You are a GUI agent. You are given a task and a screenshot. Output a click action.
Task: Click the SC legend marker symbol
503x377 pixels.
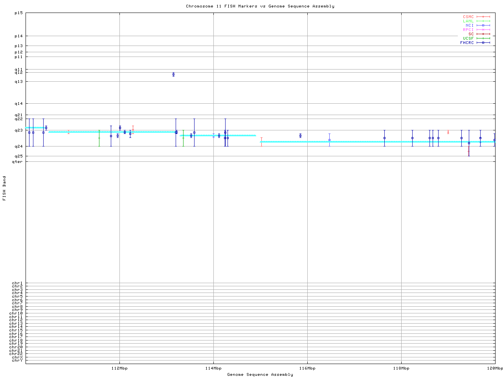click(483, 34)
